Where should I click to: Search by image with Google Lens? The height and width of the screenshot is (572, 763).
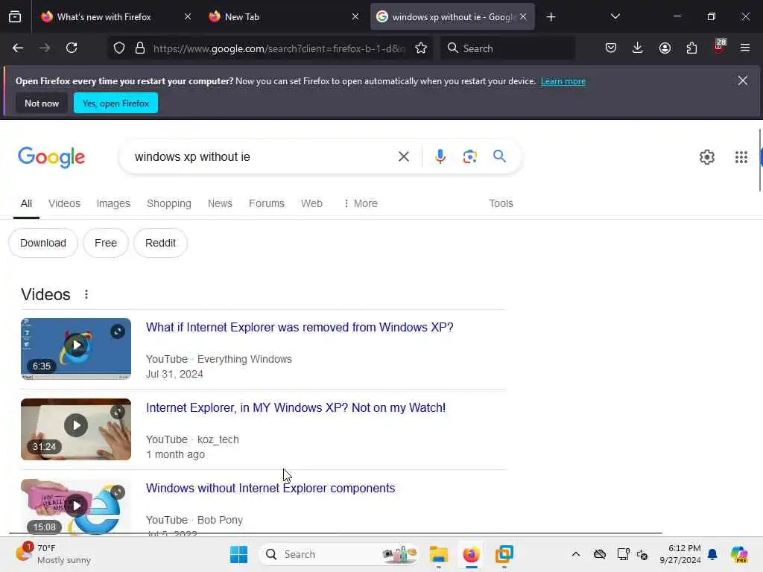(x=469, y=156)
